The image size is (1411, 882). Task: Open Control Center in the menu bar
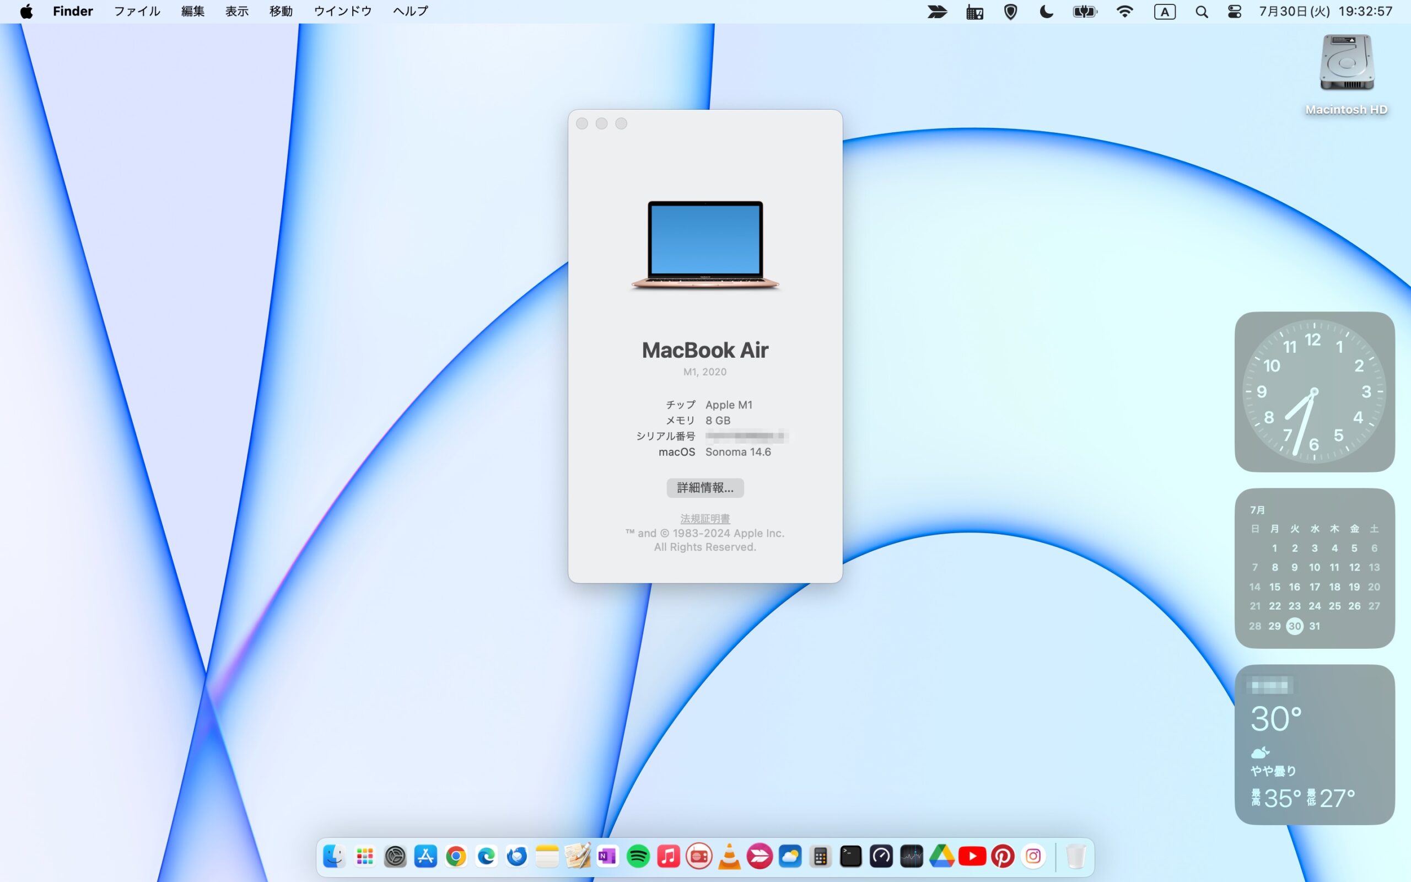pyautogui.click(x=1234, y=12)
